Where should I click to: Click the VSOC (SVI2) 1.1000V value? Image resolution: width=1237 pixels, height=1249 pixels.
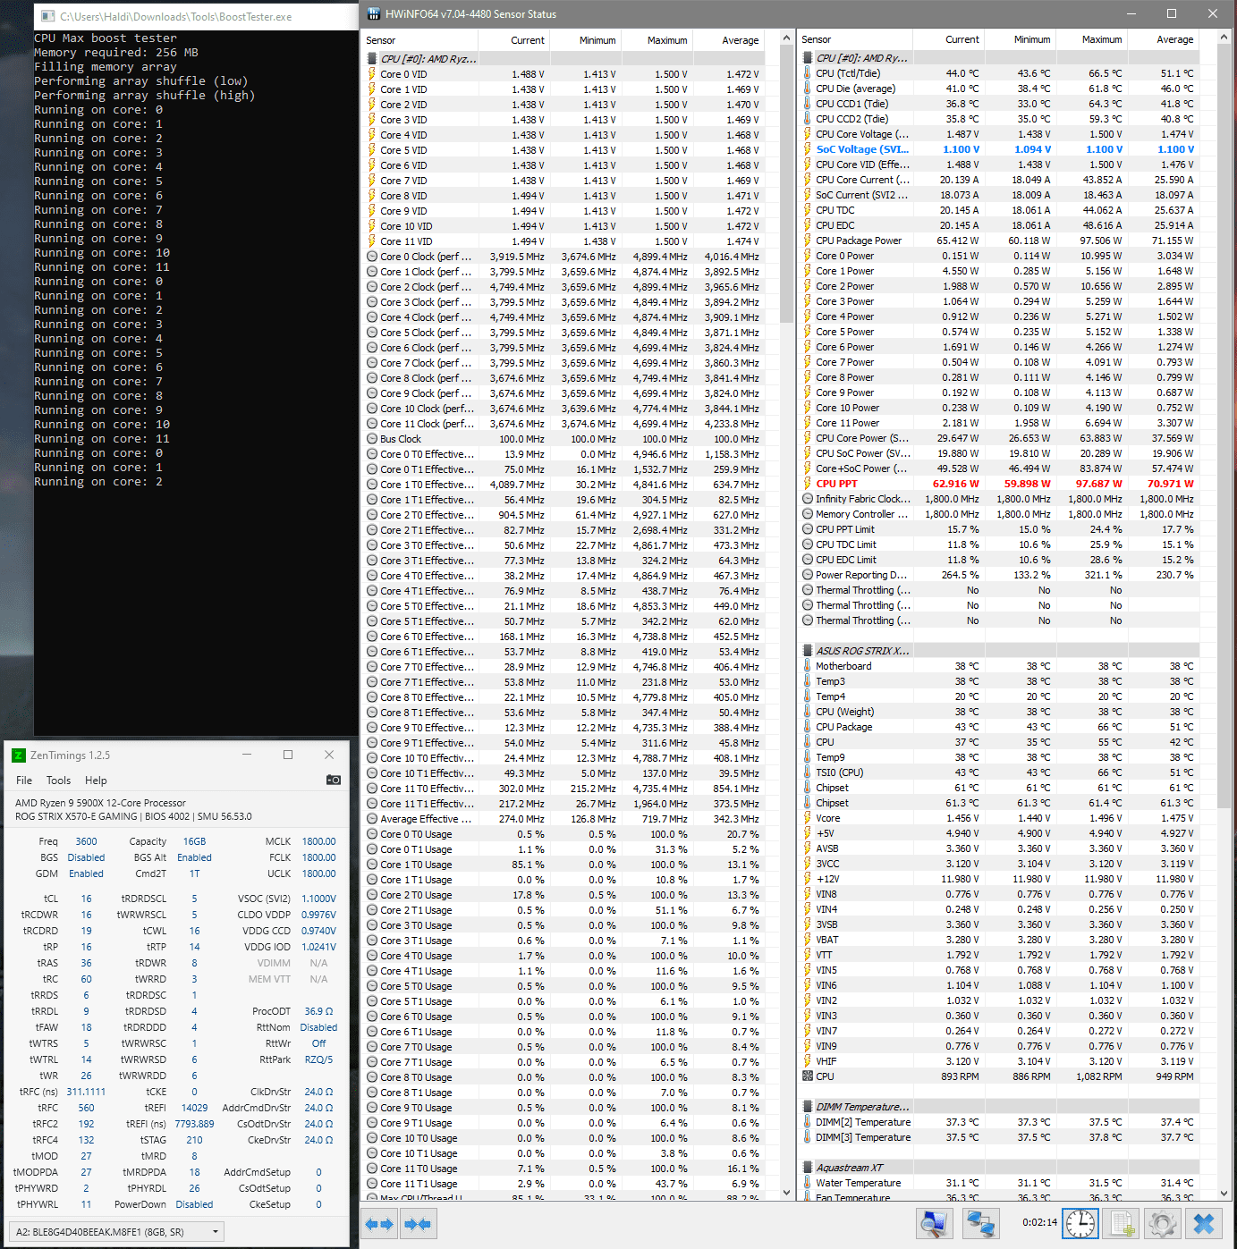point(318,899)
